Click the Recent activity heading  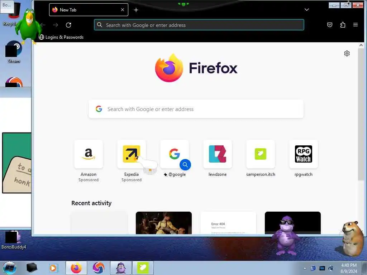(x=91, y=203)
